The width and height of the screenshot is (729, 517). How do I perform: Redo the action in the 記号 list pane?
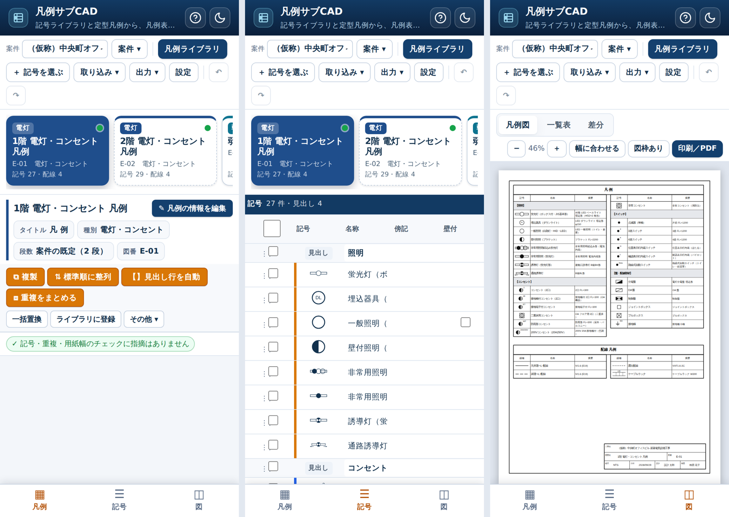tap(261, 95)
